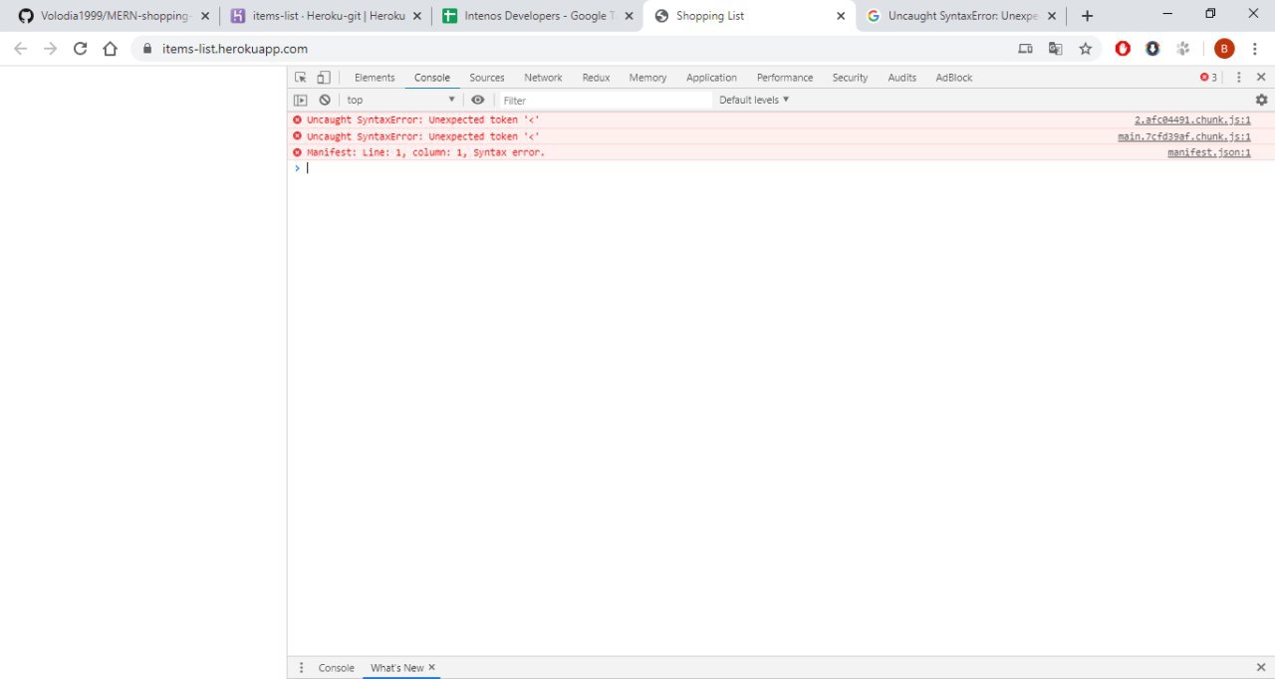Open the Performance panel
The height and width of the screenshot is (679, 1275).
pyautogui.click(x=785, y=78)
